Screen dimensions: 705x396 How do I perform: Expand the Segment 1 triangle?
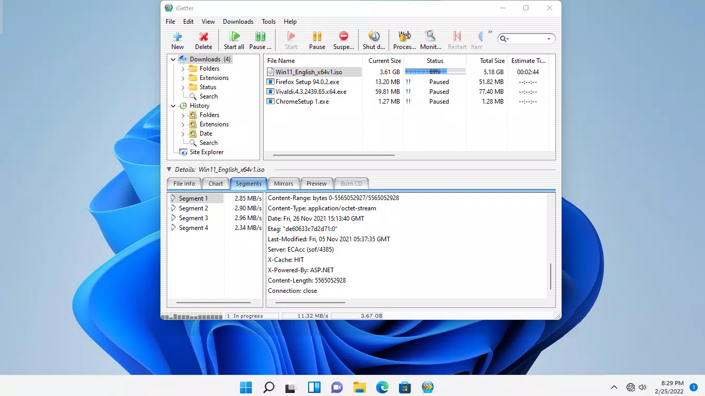pos(173,199)
